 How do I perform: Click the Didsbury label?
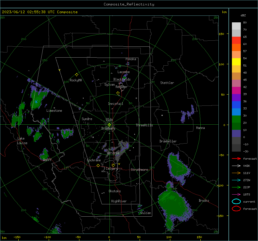108,128
